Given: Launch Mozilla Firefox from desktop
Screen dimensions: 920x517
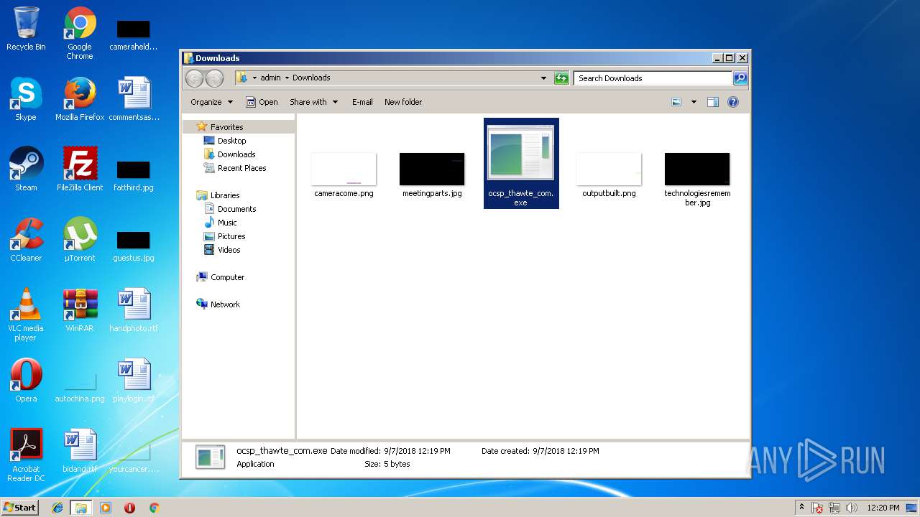Looking at the screenshot, I should click(80, 99).
